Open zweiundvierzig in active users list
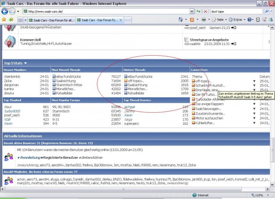This screenshot has width=275, height=199. tap(28, 165)
